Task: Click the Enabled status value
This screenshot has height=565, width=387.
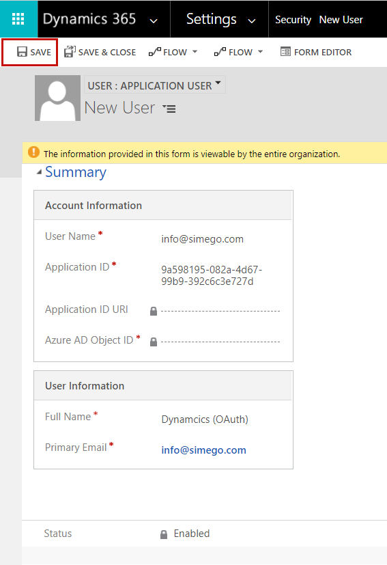Action: pyautogui.click(x=192, y=534)
